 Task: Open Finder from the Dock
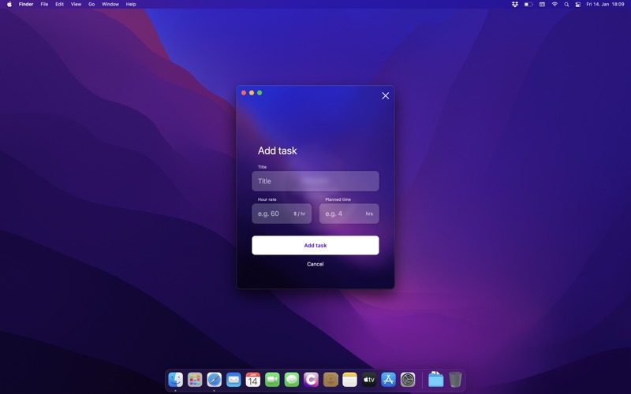pos(175,380)
